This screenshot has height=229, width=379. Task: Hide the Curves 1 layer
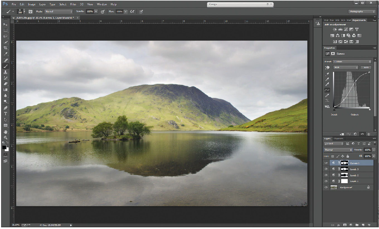coord(326,163)
